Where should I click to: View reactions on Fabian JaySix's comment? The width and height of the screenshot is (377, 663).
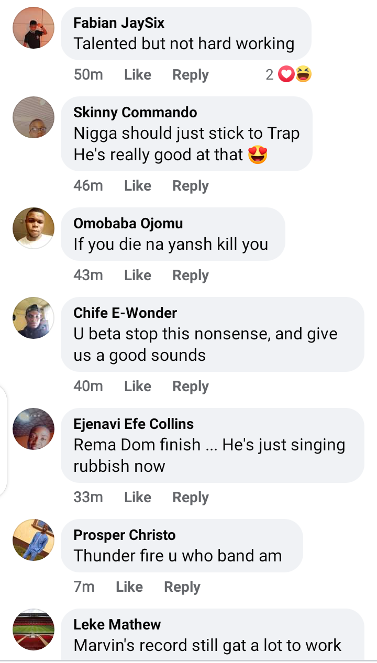pyautogui.click(x=289, y=75)
